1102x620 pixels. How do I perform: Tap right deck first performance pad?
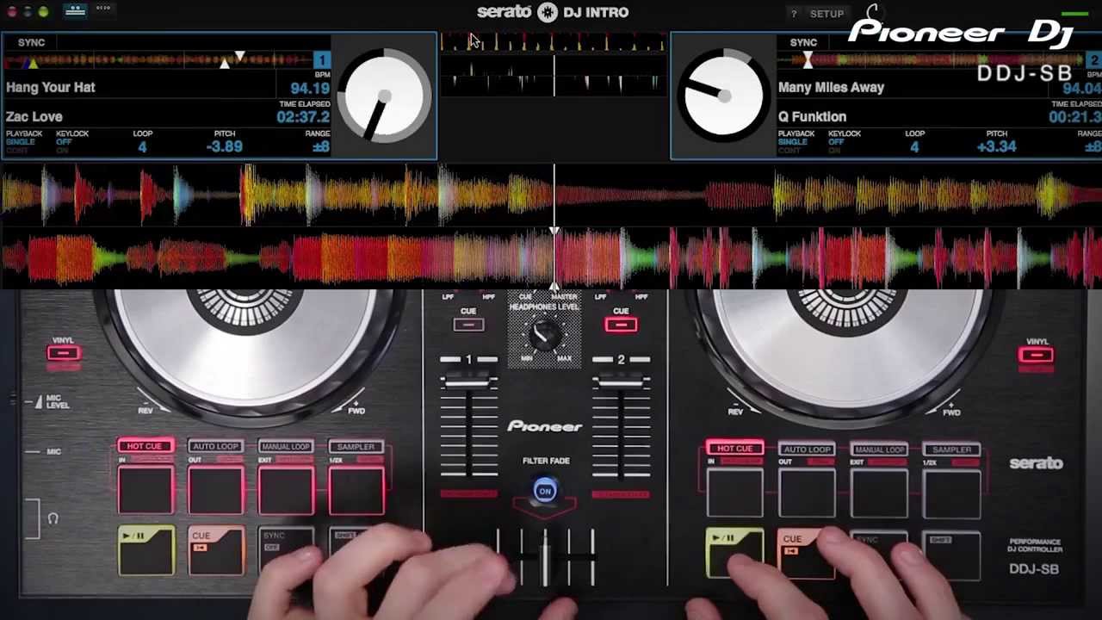tap(734, 494)
